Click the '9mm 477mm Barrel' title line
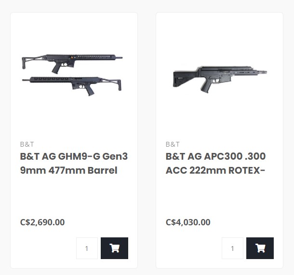 (68, 170)
